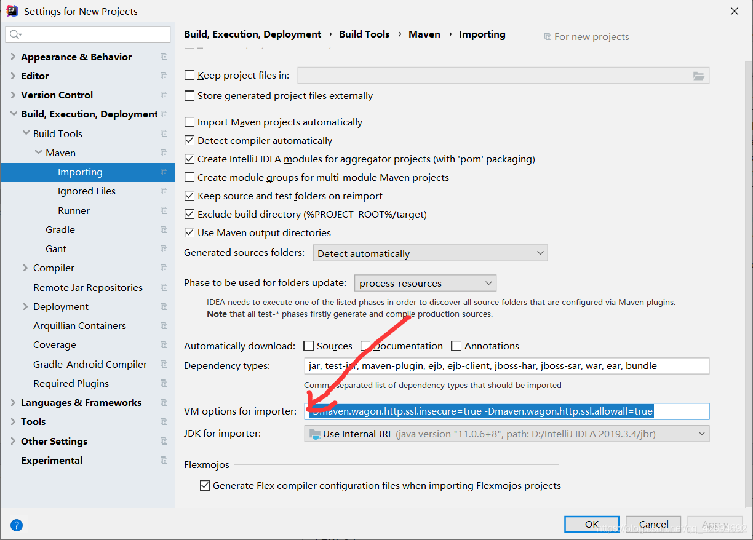This screenshot has height=540, width=753.
Task: Click the folder browse icon for project files
Action: (699, 76)
